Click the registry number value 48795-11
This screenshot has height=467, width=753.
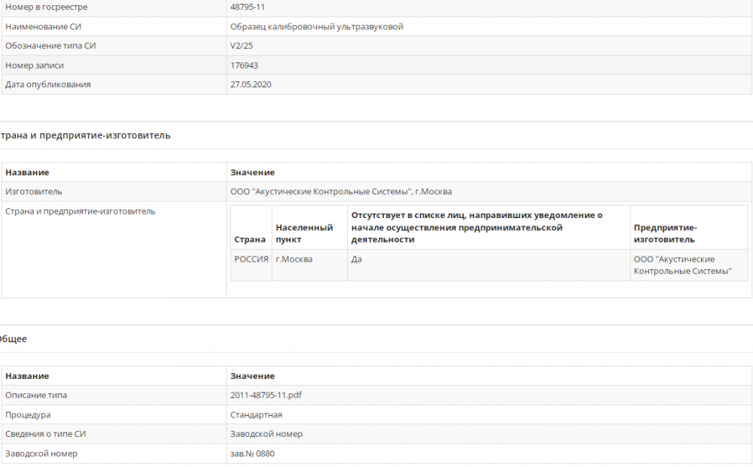coord(248,8)
